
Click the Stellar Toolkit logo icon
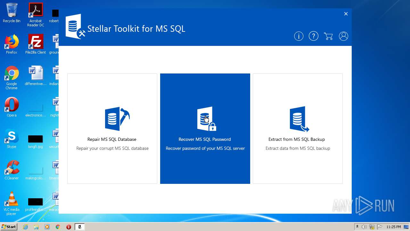click(75, 27)
